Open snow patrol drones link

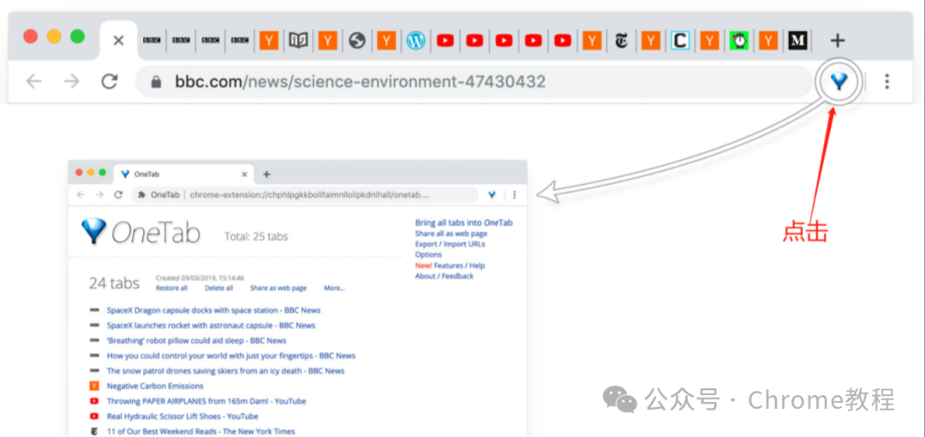[225, 371]
